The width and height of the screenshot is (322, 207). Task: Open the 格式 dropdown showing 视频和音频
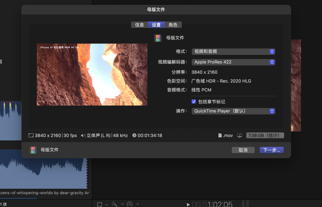point(233,52)
